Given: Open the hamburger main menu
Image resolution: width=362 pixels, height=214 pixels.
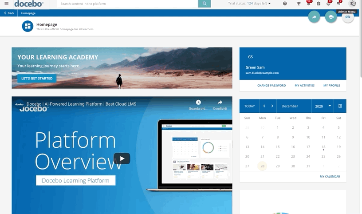Looking at the screenshot, I should click(6, 4).
